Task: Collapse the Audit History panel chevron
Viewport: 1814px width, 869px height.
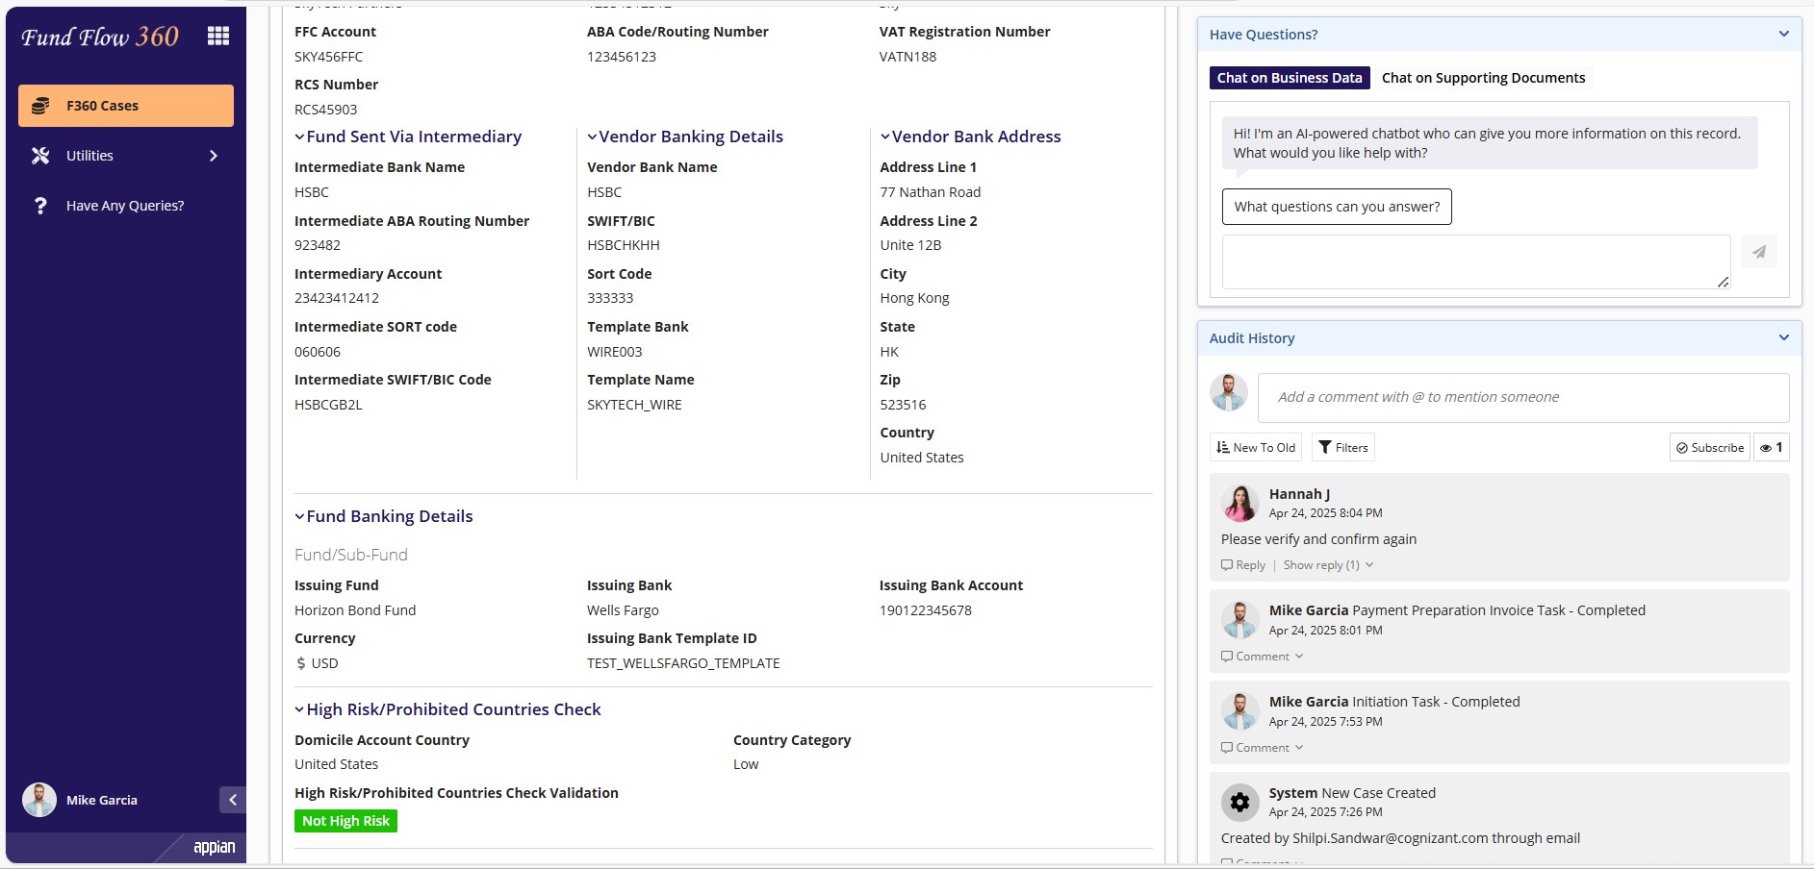Action: click(x=1784, y=337)
